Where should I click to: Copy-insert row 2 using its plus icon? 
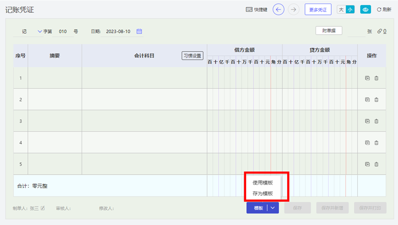367,99
